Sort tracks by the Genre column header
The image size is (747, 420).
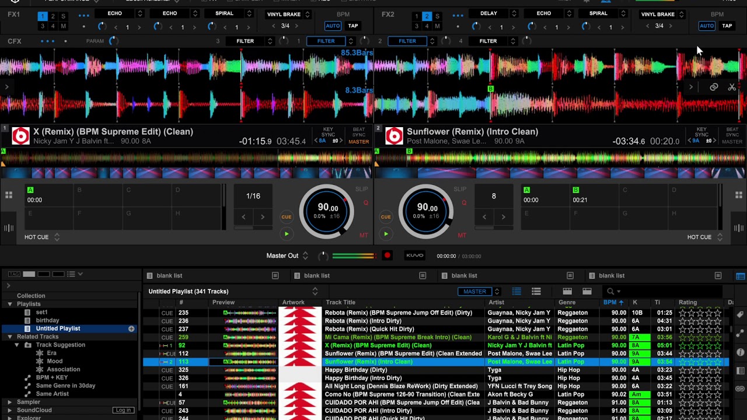click(567, 302)
